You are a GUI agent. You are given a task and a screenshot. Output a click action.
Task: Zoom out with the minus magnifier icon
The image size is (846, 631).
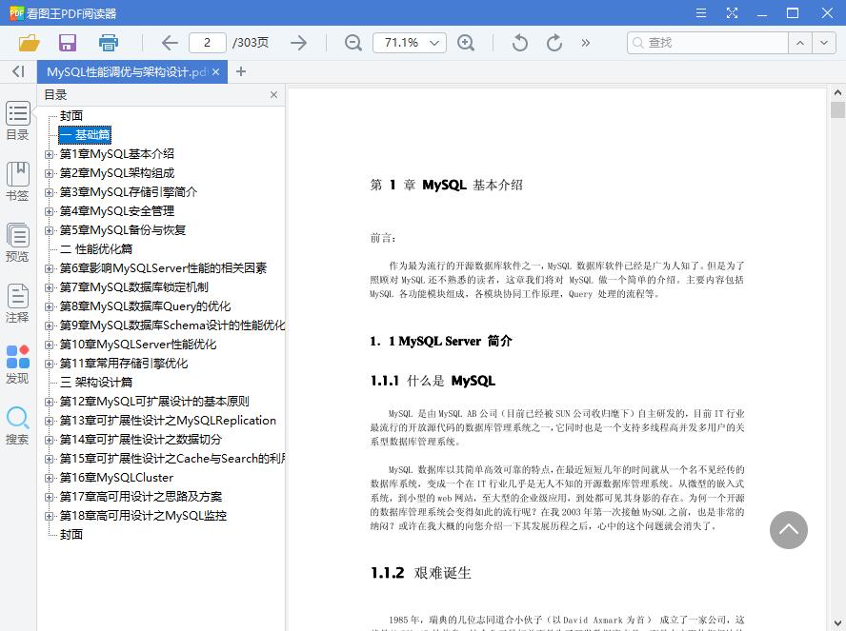click(353, 43)
